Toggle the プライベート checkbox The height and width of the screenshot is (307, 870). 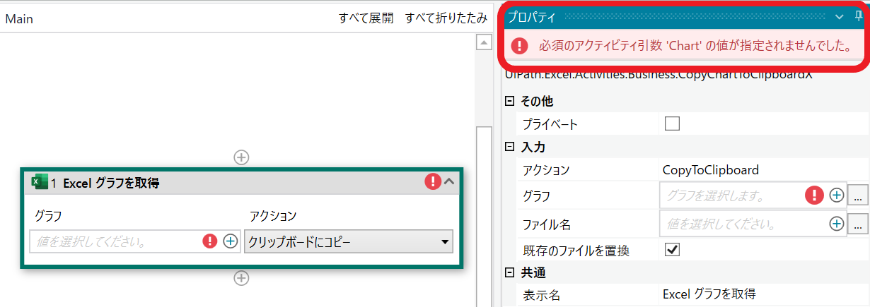[672, 124]
